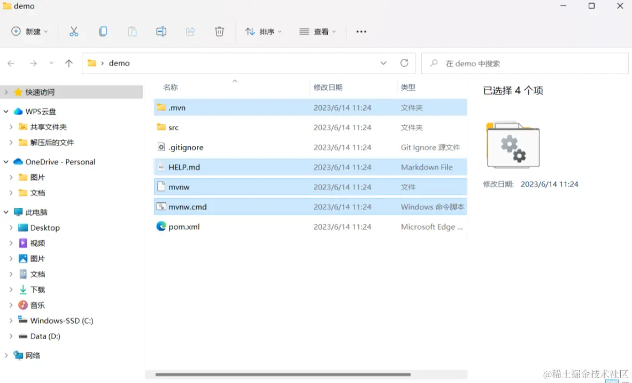The width and height of the screenshot is (632, 383).
Task: Sort by 类型 column header
Action: (x=408, y=88)
